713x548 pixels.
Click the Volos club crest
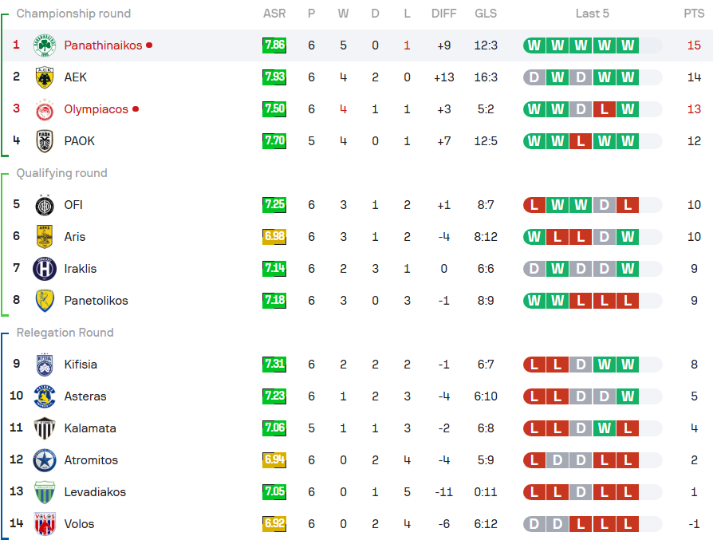click(x=45, y=524)
